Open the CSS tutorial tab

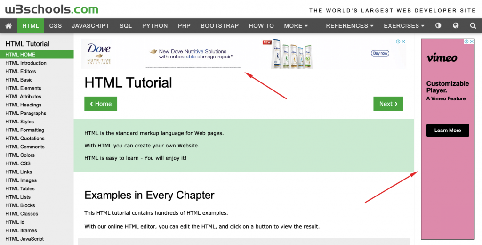56,26
